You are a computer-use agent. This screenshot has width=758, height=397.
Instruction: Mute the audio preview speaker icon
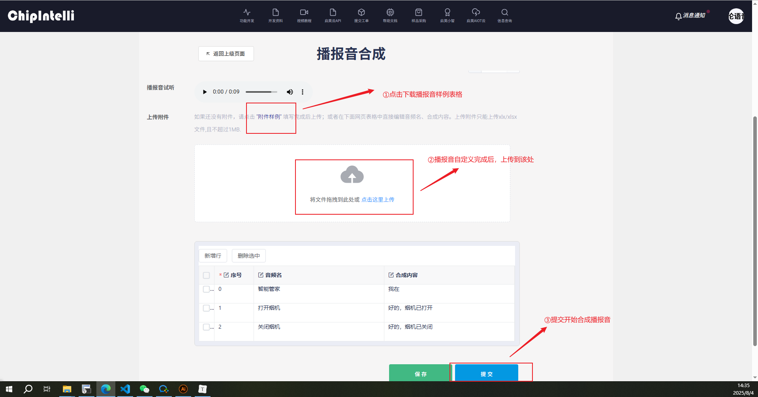click(x=290, y=92)
